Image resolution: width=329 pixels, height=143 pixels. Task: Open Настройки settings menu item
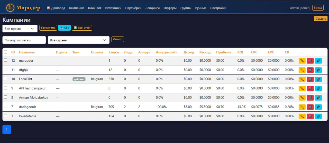point(218,8)
